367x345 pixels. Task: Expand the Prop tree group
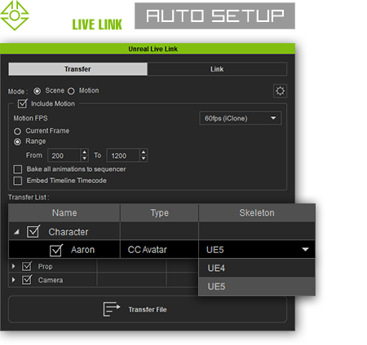13,266
